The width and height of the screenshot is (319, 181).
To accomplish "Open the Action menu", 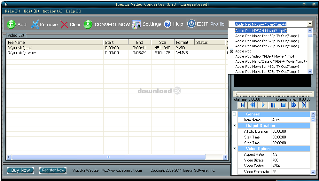I will coord(52,11).
